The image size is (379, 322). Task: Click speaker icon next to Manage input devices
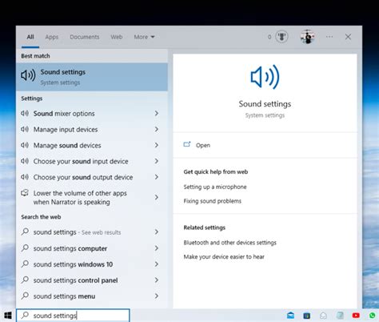pos(25,129)
